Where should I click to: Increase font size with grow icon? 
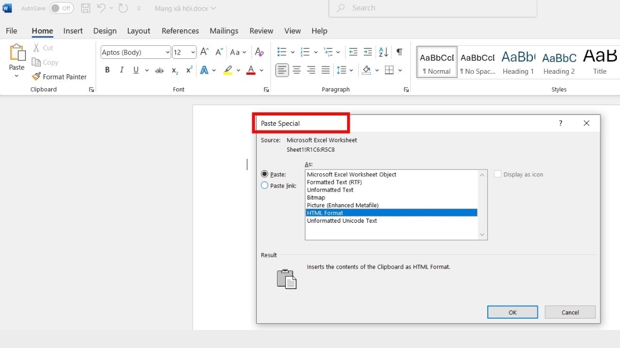click(x=204, y=52)
